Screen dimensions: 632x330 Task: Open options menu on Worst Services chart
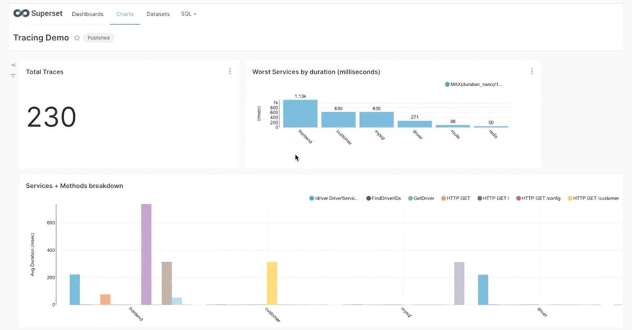[x=532, y=71]
